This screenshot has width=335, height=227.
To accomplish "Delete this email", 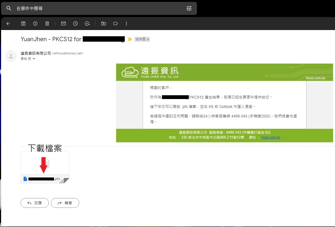I will (x=47, y=24).
